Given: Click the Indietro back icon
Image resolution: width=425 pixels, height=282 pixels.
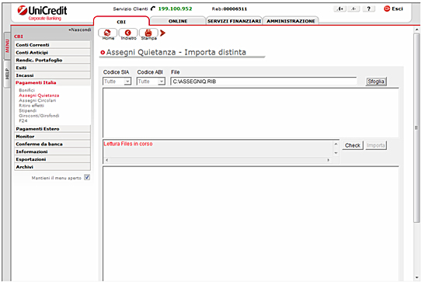Looking at the screenshot, I should pyautogui.click(x=128, y=33).
